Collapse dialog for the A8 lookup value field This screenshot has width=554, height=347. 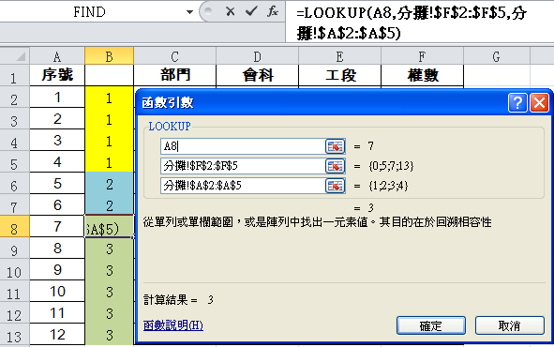pos(335,146)
